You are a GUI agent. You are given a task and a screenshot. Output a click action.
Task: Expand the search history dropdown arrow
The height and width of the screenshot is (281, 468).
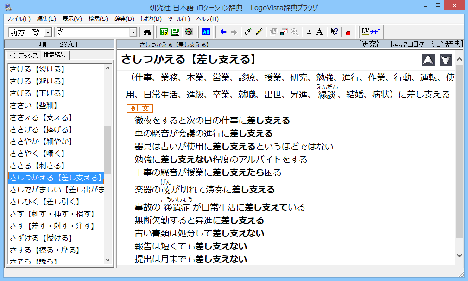point(133,32)
